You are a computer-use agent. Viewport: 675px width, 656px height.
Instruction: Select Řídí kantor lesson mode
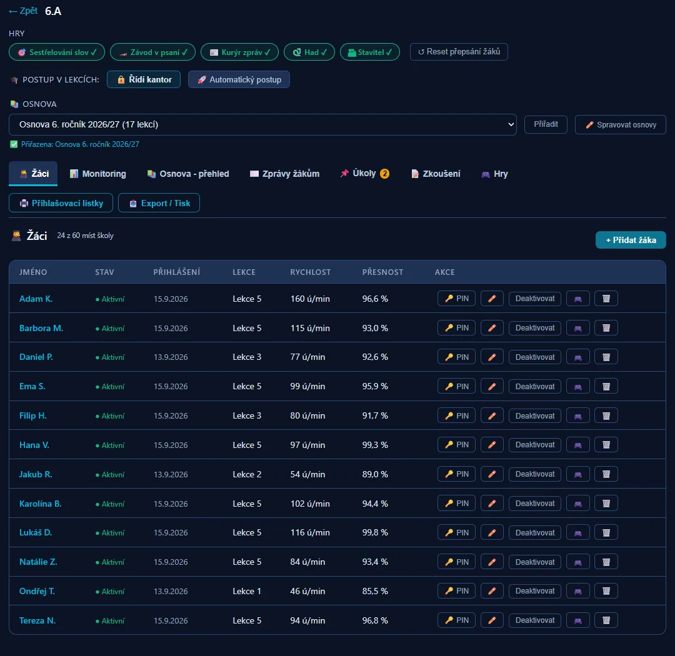coord(144,79)
